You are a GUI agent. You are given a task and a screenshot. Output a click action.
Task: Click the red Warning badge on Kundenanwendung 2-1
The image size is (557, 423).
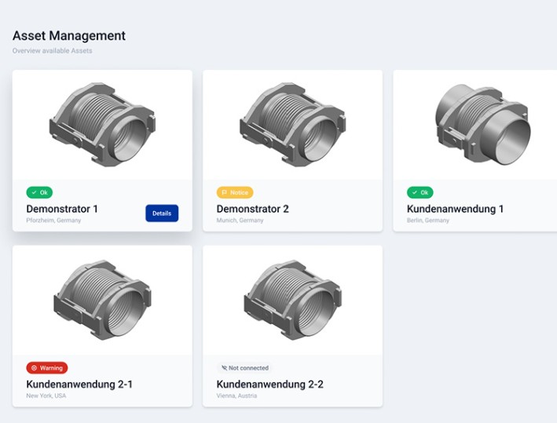47,367
